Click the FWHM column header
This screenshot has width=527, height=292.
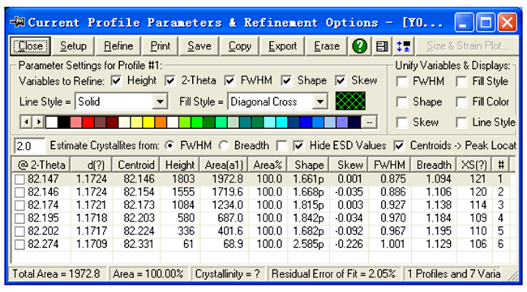point(389,165)
